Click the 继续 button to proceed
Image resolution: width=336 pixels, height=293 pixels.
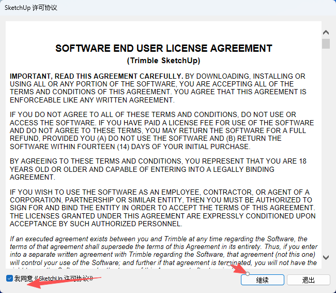tap(262, 280)
